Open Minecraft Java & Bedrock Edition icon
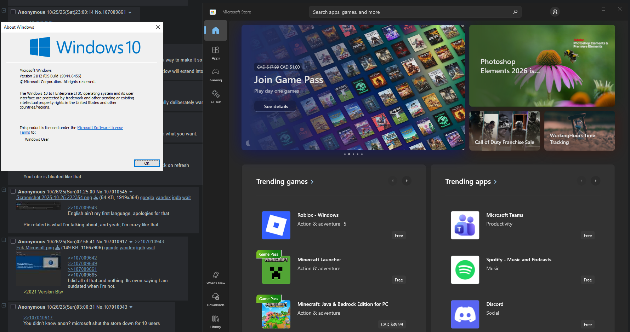This screenshot has width=630, height=332. [x=276, y=314]
